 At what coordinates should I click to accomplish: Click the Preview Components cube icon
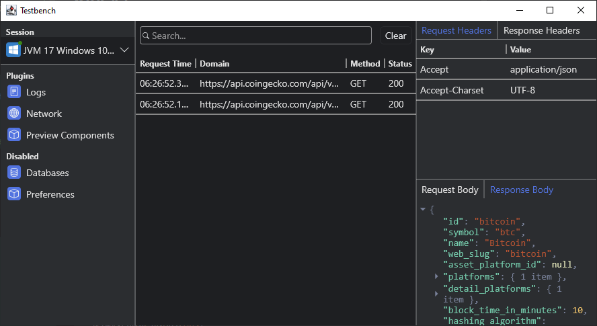[x=14, y=135]
